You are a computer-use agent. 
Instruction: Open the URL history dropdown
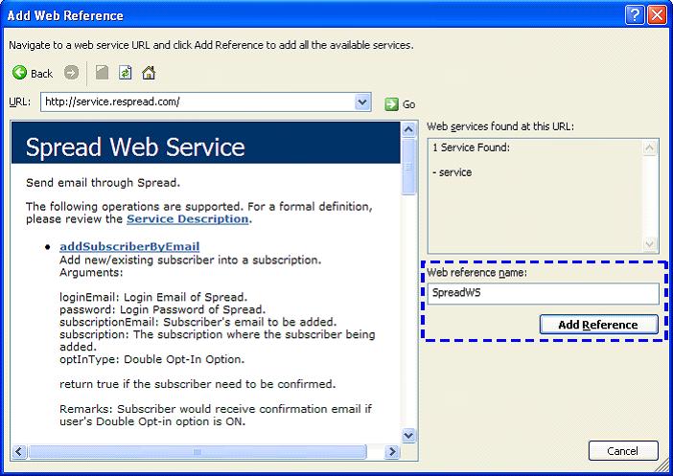tap(362, 102)
